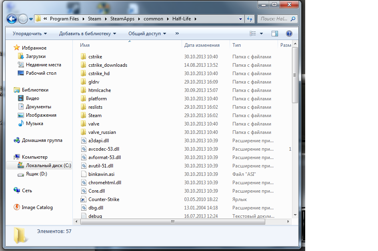Select the gldrv folder icon
378x251 pixels.
coord(84,82)
